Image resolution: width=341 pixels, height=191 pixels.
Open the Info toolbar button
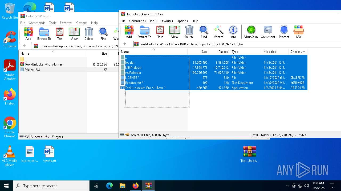coord(233,32)
